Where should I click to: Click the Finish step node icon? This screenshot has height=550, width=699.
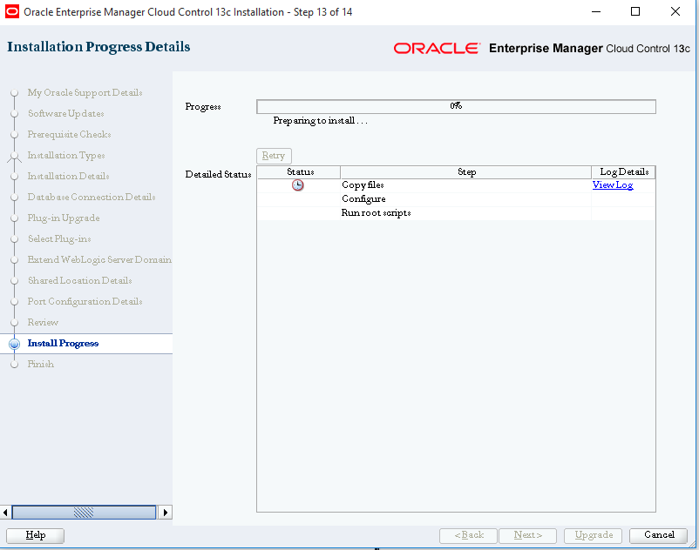tap(14, 364)
